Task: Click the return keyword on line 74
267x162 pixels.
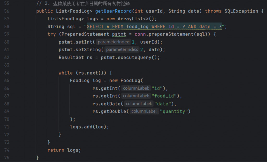Action: (56, 150)
